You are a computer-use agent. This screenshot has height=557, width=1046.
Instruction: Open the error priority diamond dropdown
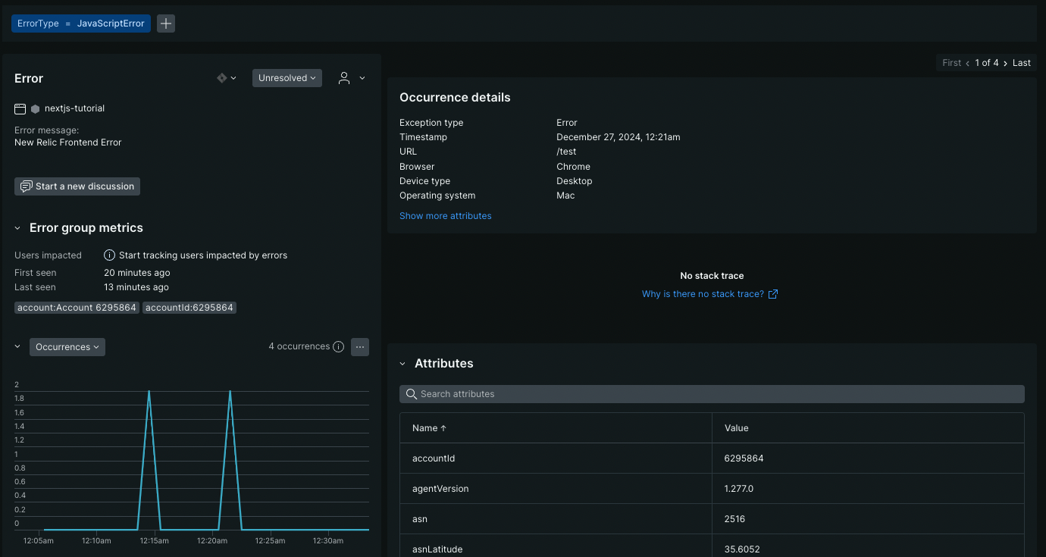click(x=227, y=78)
